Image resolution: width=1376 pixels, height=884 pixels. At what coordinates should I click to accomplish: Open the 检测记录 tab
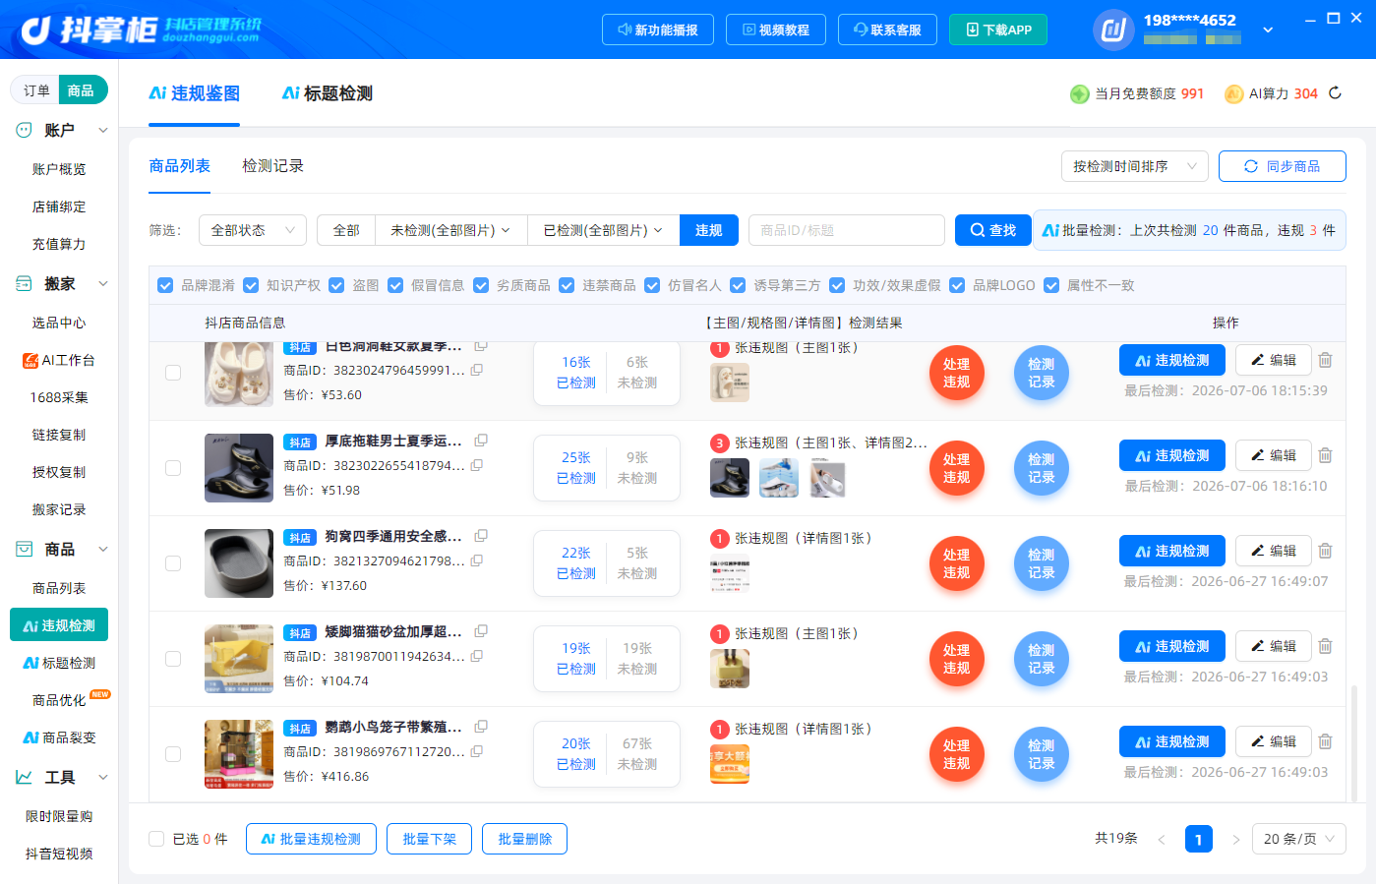(272, 166)
